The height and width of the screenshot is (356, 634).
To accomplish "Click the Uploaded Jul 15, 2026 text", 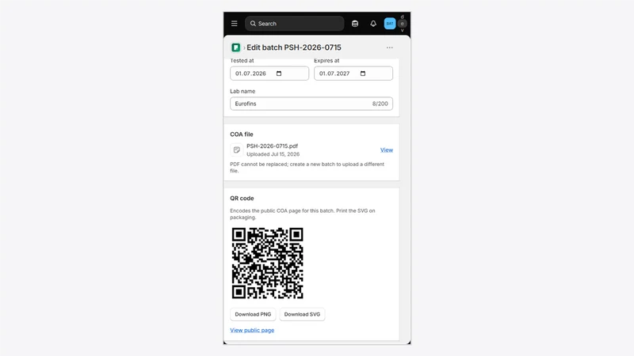I will pos(273,154).
